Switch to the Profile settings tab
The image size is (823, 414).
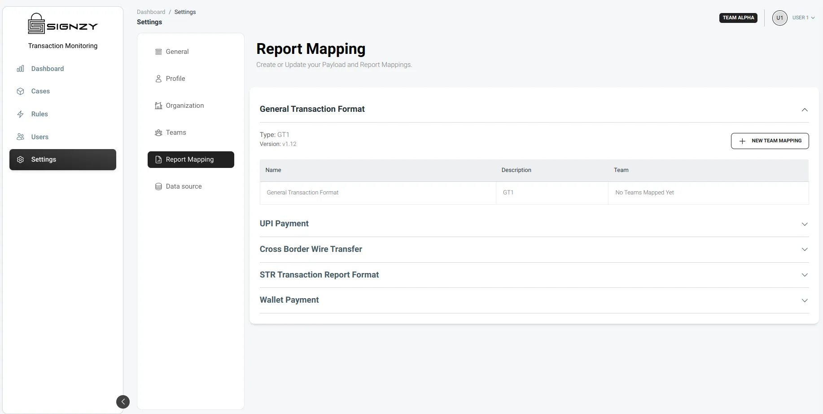point(191,79)
